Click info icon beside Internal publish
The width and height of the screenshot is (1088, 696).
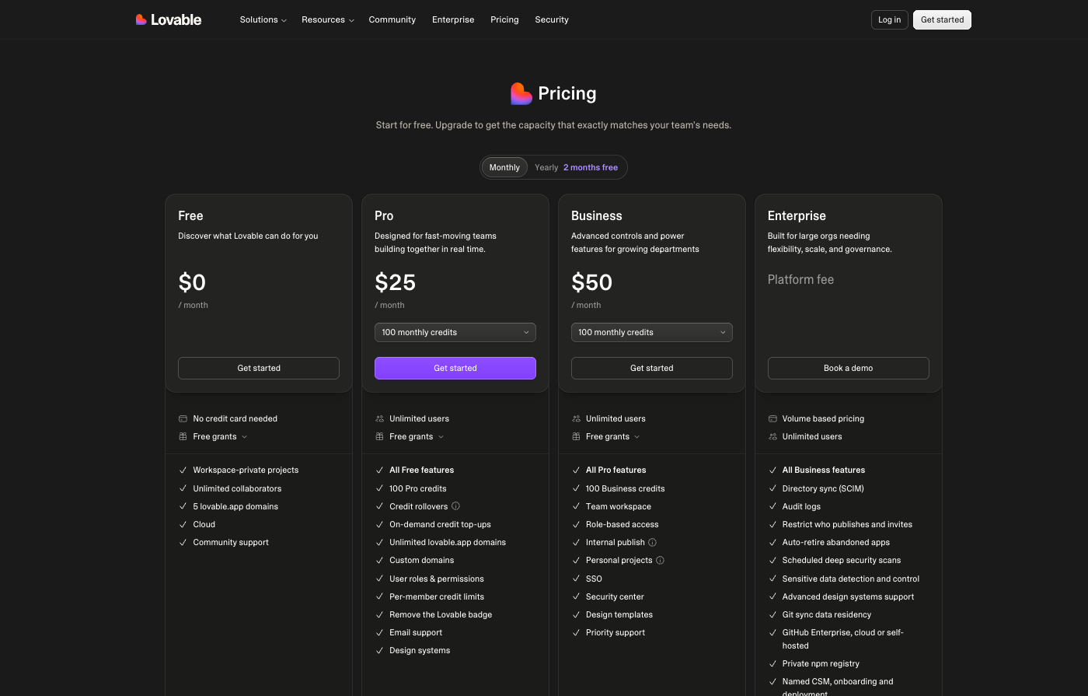click(x=653, y=543)
